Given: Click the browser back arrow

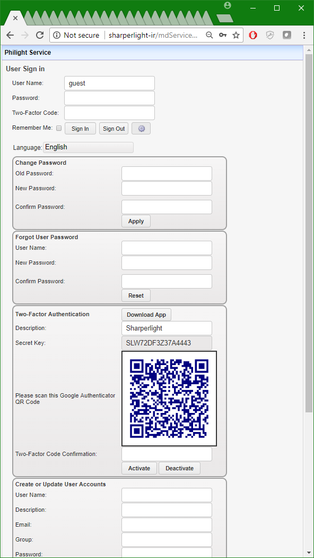Looking at the screenshot, I should tap(10, 35).
